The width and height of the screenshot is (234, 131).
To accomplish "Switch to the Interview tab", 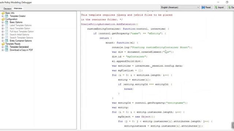I will [x=18, y=8].
